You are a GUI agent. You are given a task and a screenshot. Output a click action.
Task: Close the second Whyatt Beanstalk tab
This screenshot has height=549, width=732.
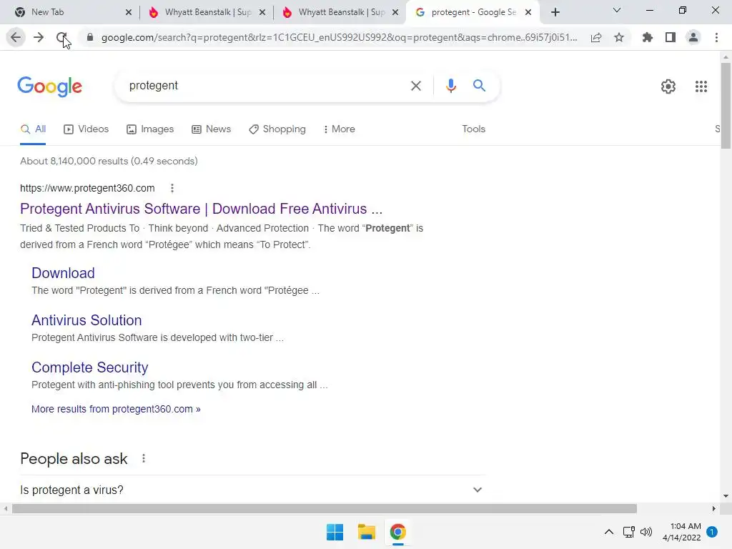click(x=395, y=13)
